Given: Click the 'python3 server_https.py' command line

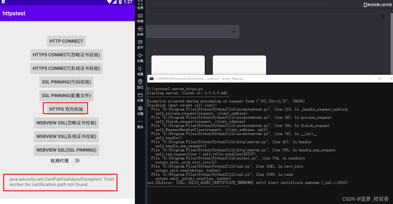Looking at the screenshot, I should (175, 89).
